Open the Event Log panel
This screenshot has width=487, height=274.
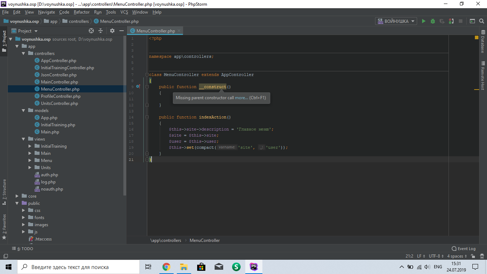click(463, 249)
